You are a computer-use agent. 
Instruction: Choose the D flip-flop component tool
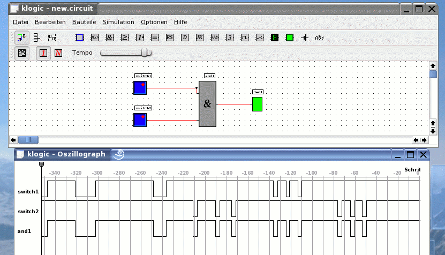(185, 37)
